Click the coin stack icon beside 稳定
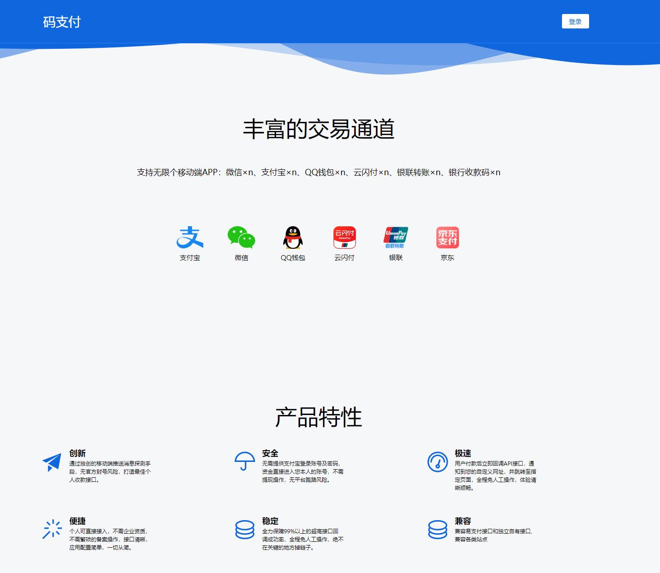Image resolution: width=660 pixels, height=573 pixels. (244, 529)
